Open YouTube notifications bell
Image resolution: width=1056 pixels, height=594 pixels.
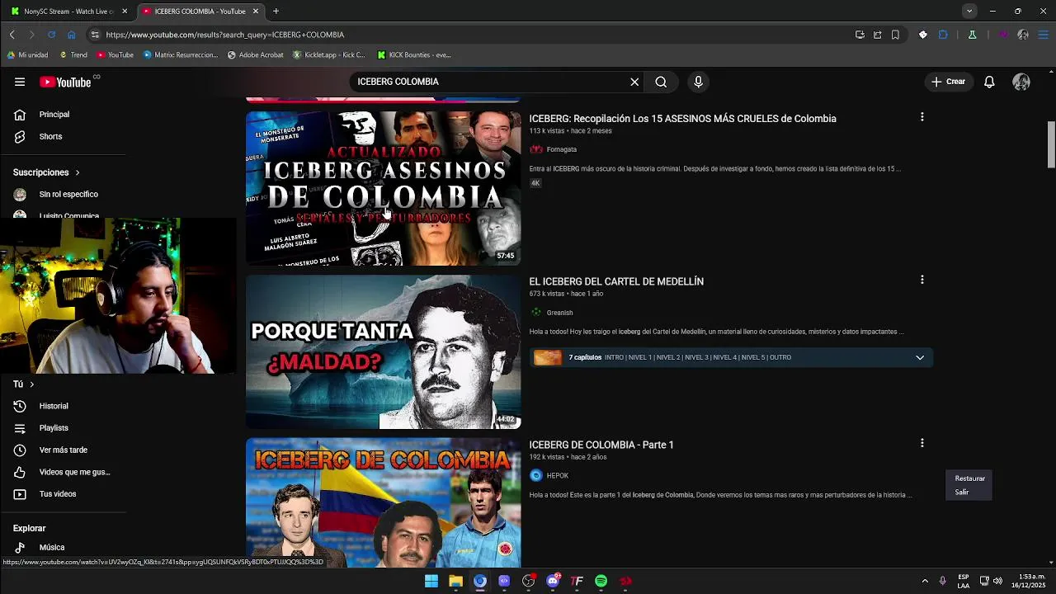pyautogui.click(x=989, y=82)
